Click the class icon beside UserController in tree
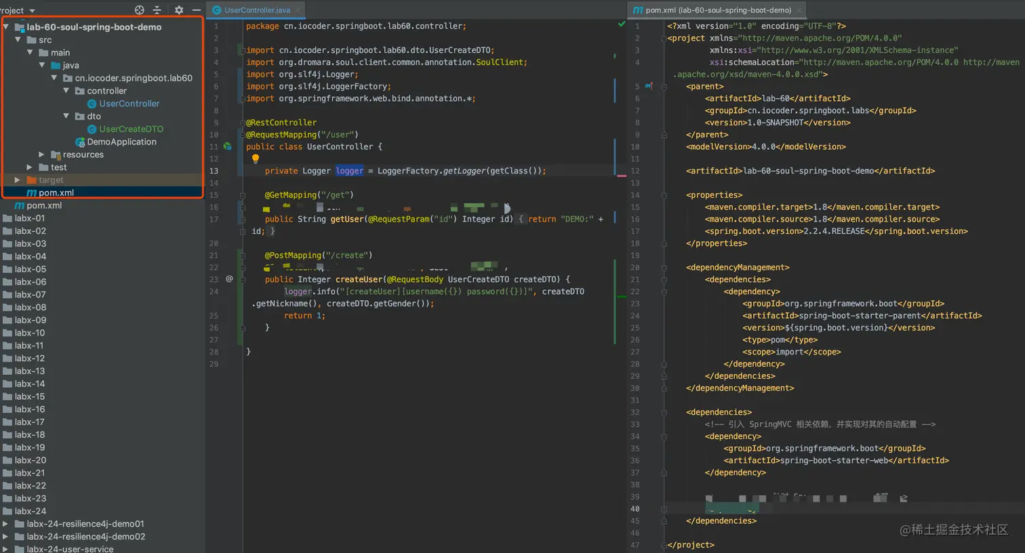 [92, 104]
